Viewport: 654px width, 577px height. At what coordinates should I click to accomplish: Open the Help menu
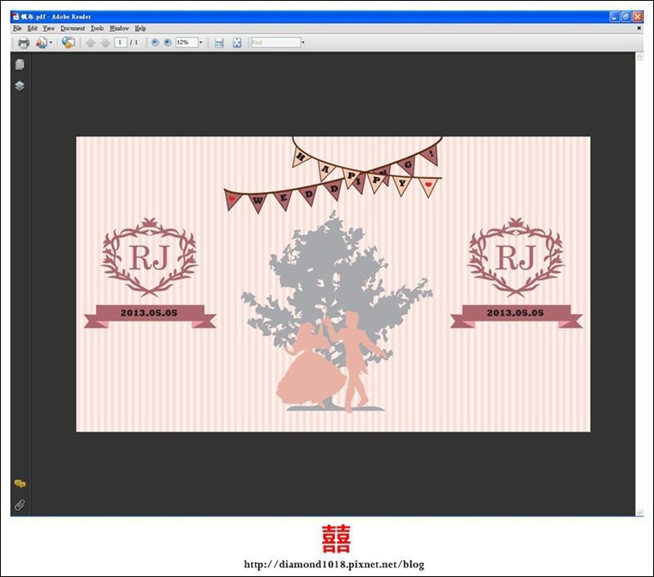click(x=140, y=29)
